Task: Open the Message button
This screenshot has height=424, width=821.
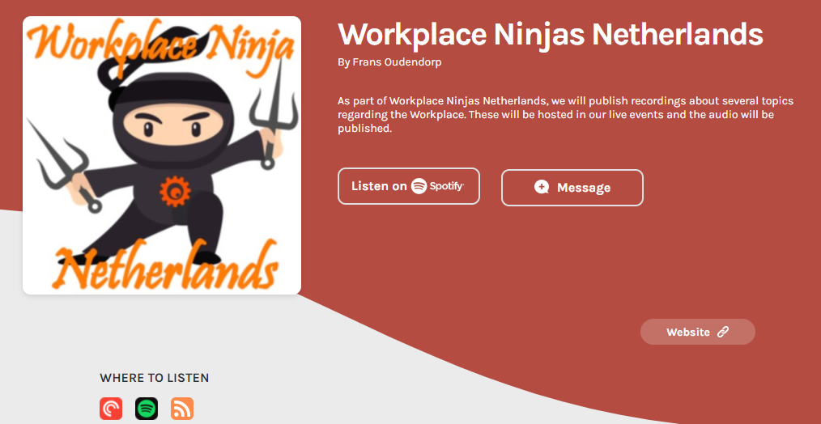Action: point(572,188)
